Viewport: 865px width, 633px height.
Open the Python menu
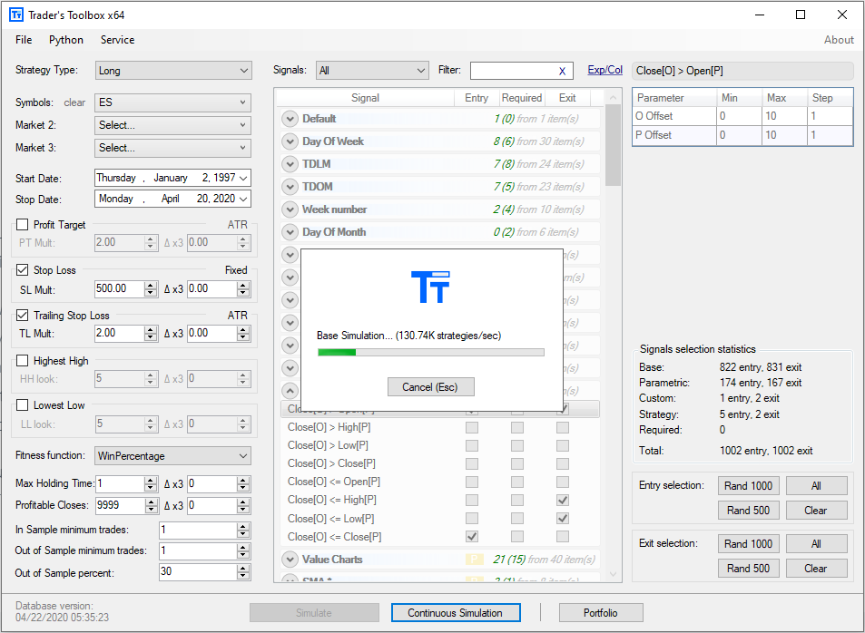65,40
